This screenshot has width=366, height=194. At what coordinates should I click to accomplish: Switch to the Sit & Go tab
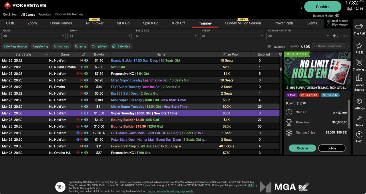(x=123, y=23)
